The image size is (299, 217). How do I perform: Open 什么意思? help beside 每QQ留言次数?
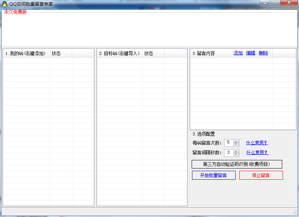click(257, 143)
